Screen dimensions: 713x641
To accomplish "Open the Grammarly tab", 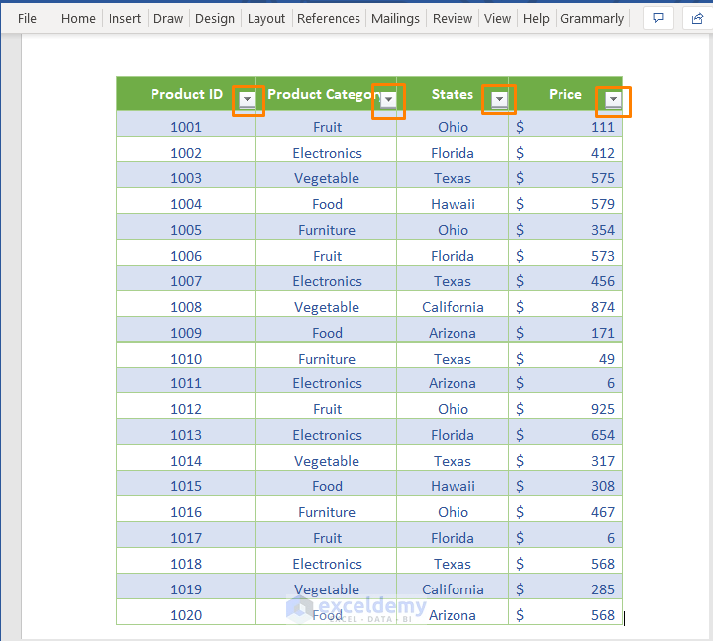I will pos(592,18).
